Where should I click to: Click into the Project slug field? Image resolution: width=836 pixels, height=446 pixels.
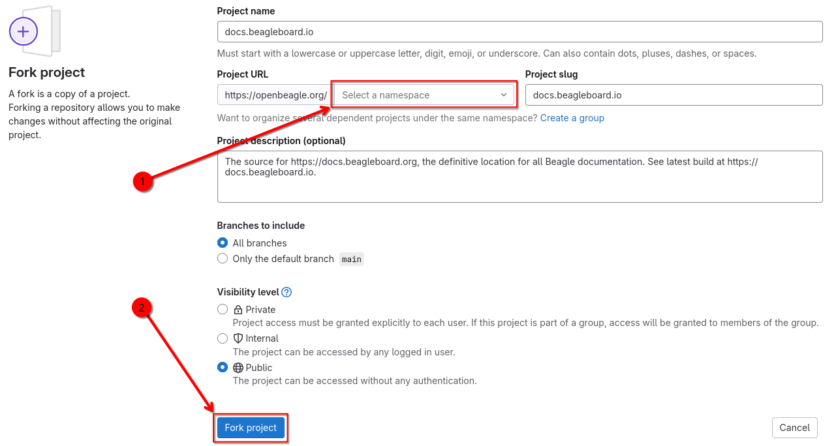point(673,95)
